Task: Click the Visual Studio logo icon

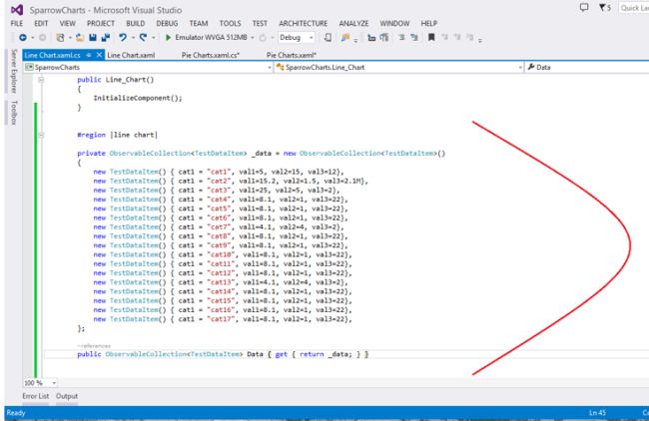Action: 17,10
